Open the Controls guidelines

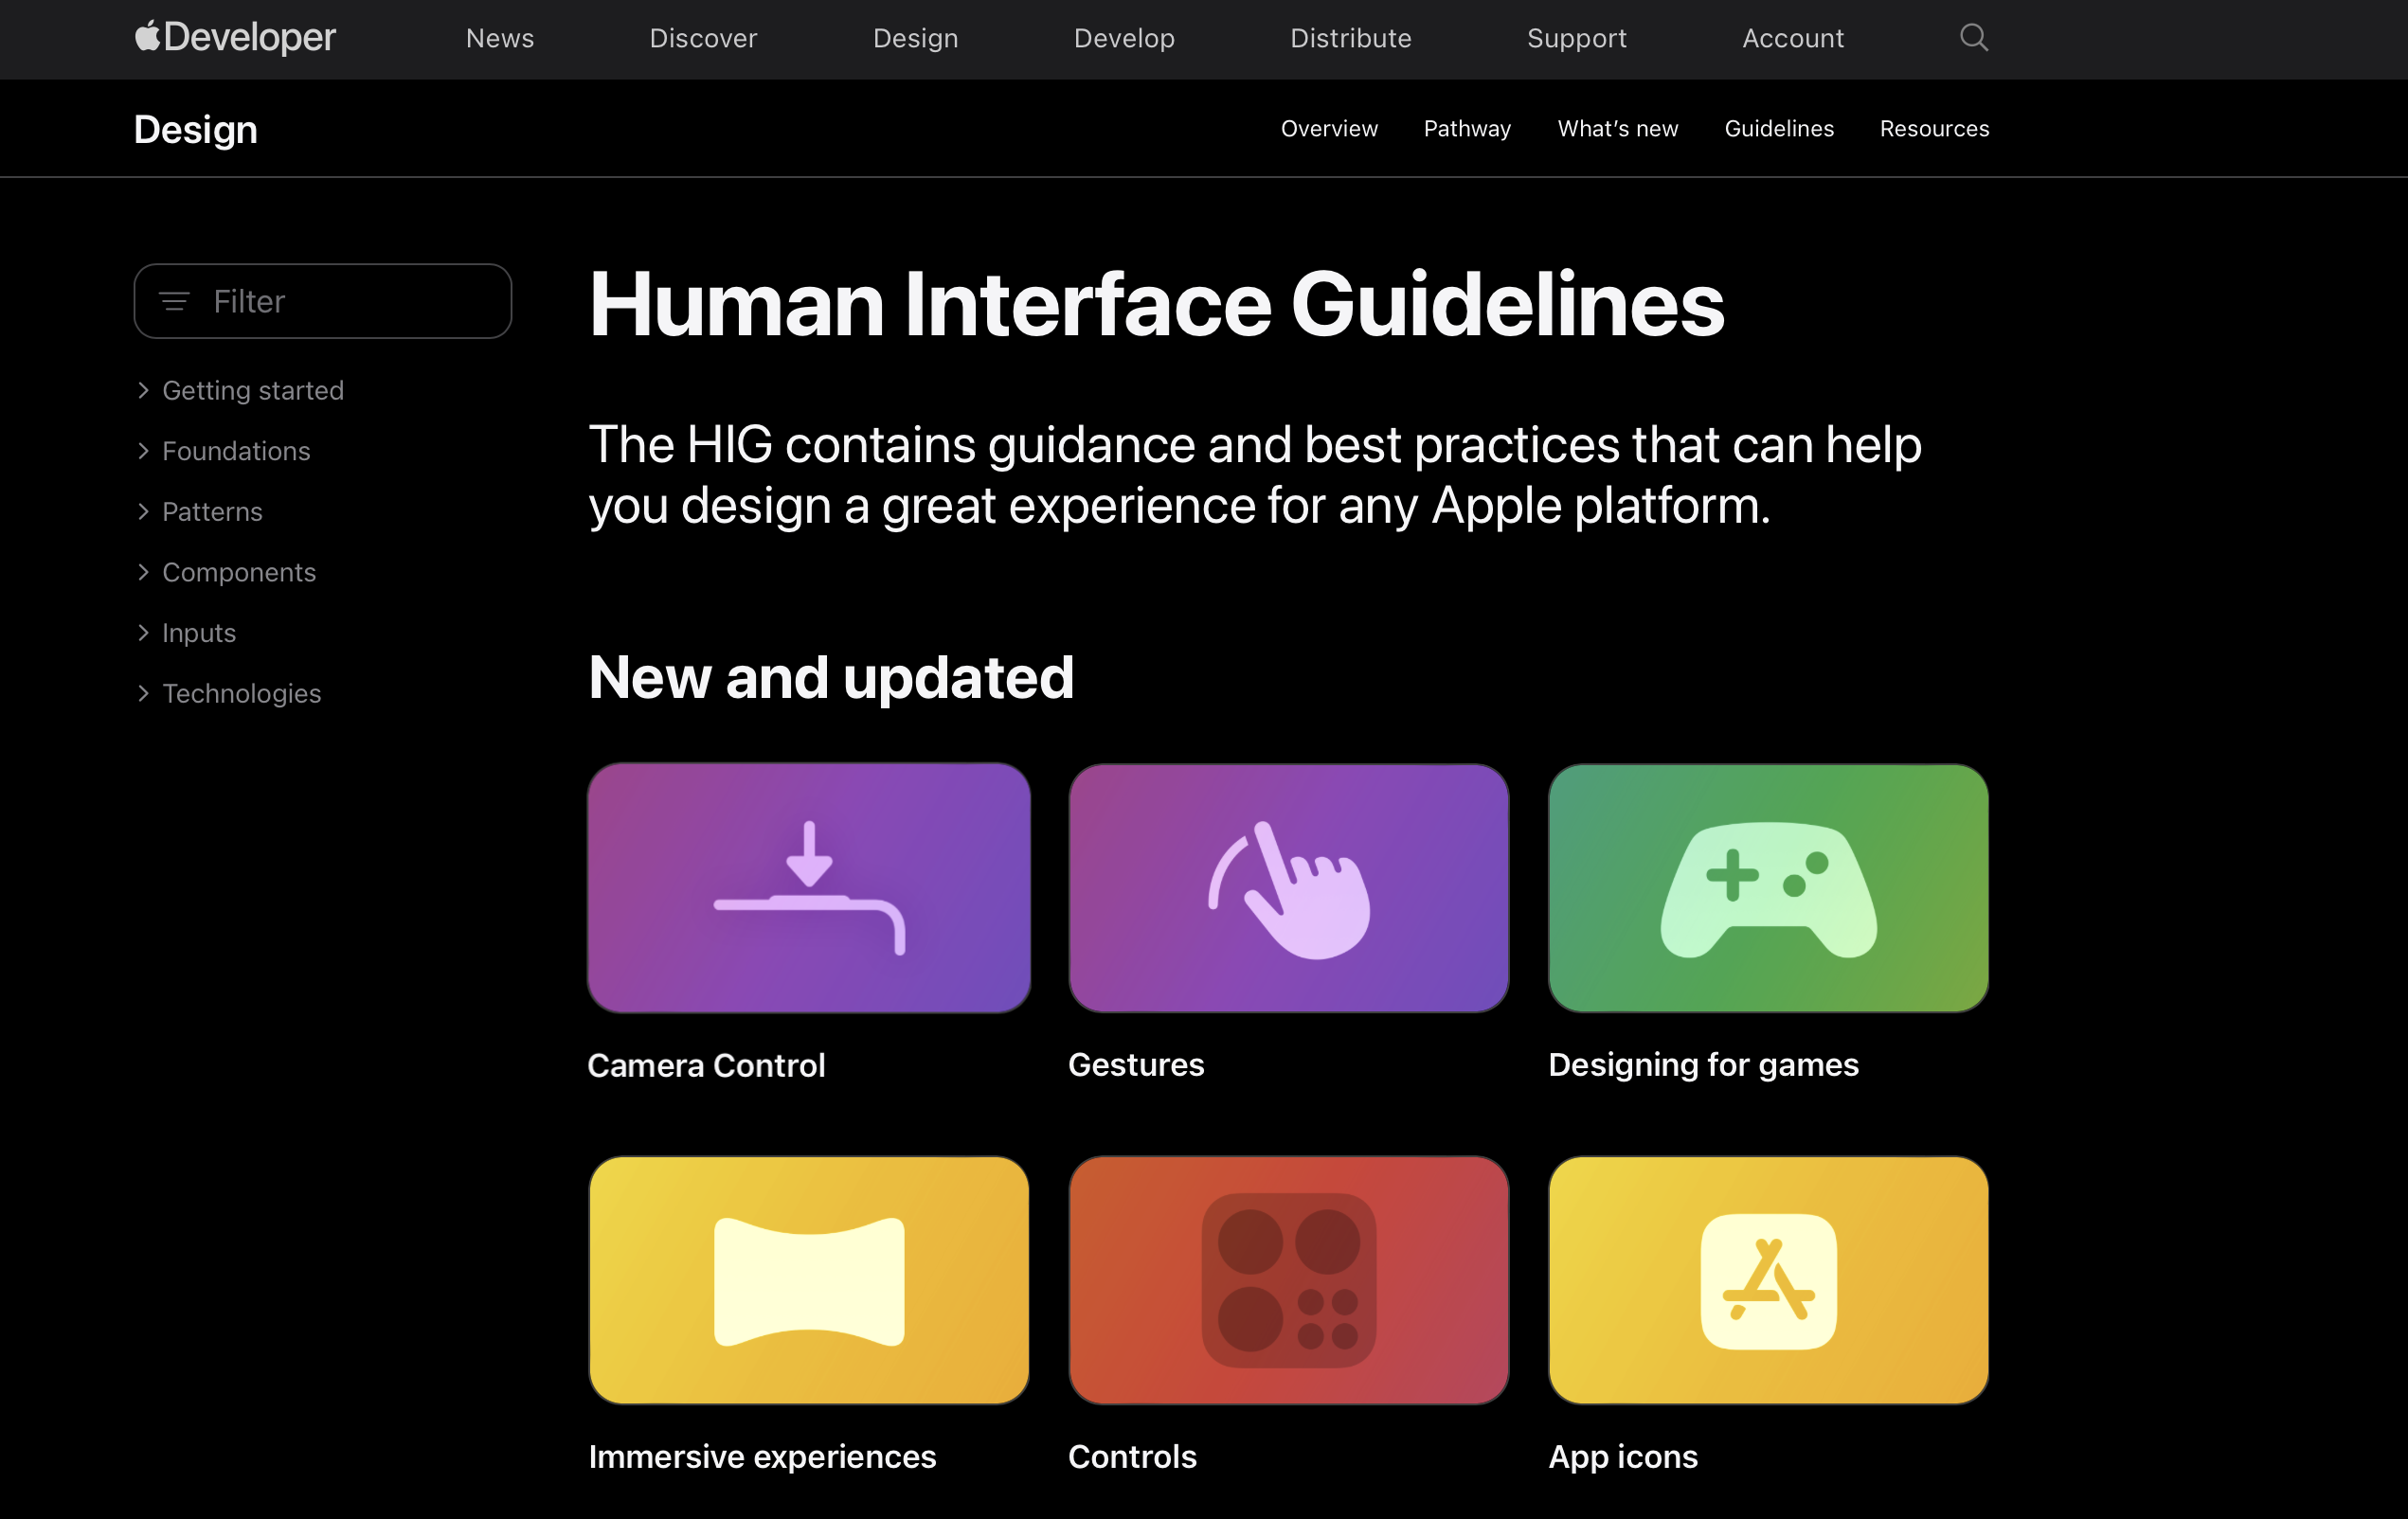[1286, 1278]
